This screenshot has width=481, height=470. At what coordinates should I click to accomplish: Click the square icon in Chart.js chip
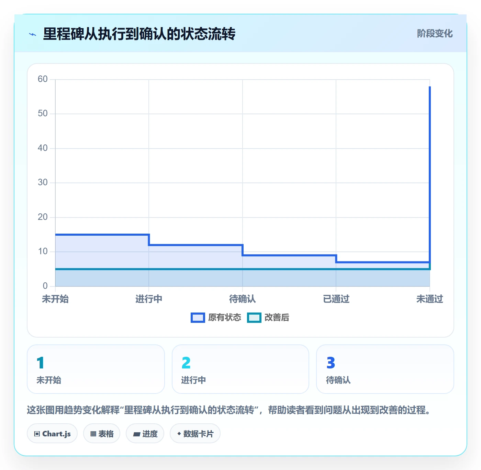[37, 434]
